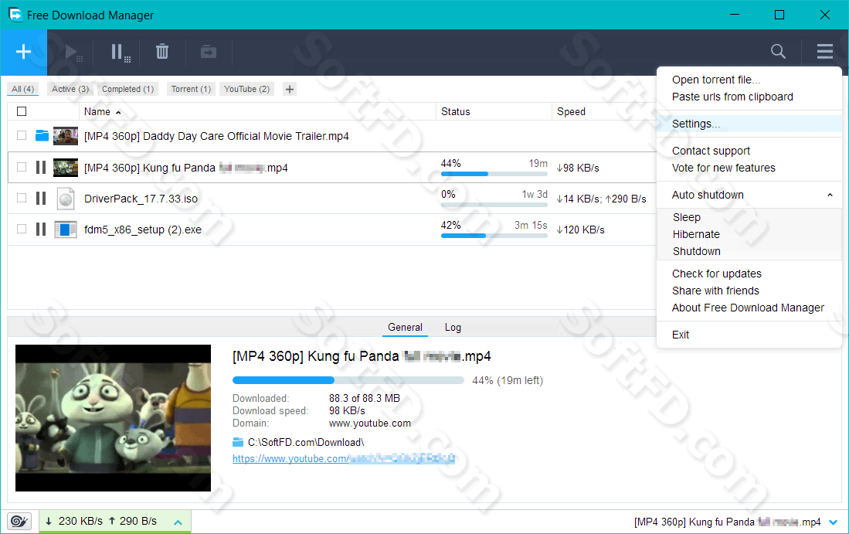849x534 pixels.
Task: Open the C:\SoftFD.com\Download\ folder path
Action: [x=306, y=443]
